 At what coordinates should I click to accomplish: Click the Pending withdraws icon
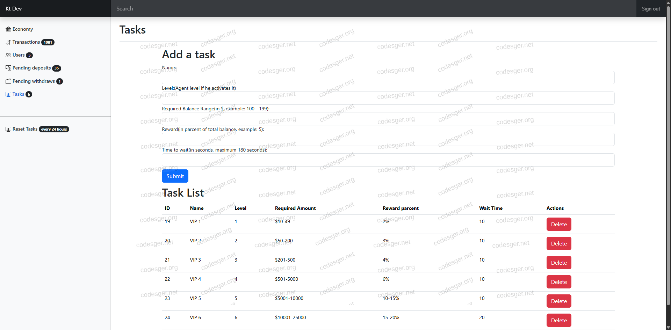(8, 81)
